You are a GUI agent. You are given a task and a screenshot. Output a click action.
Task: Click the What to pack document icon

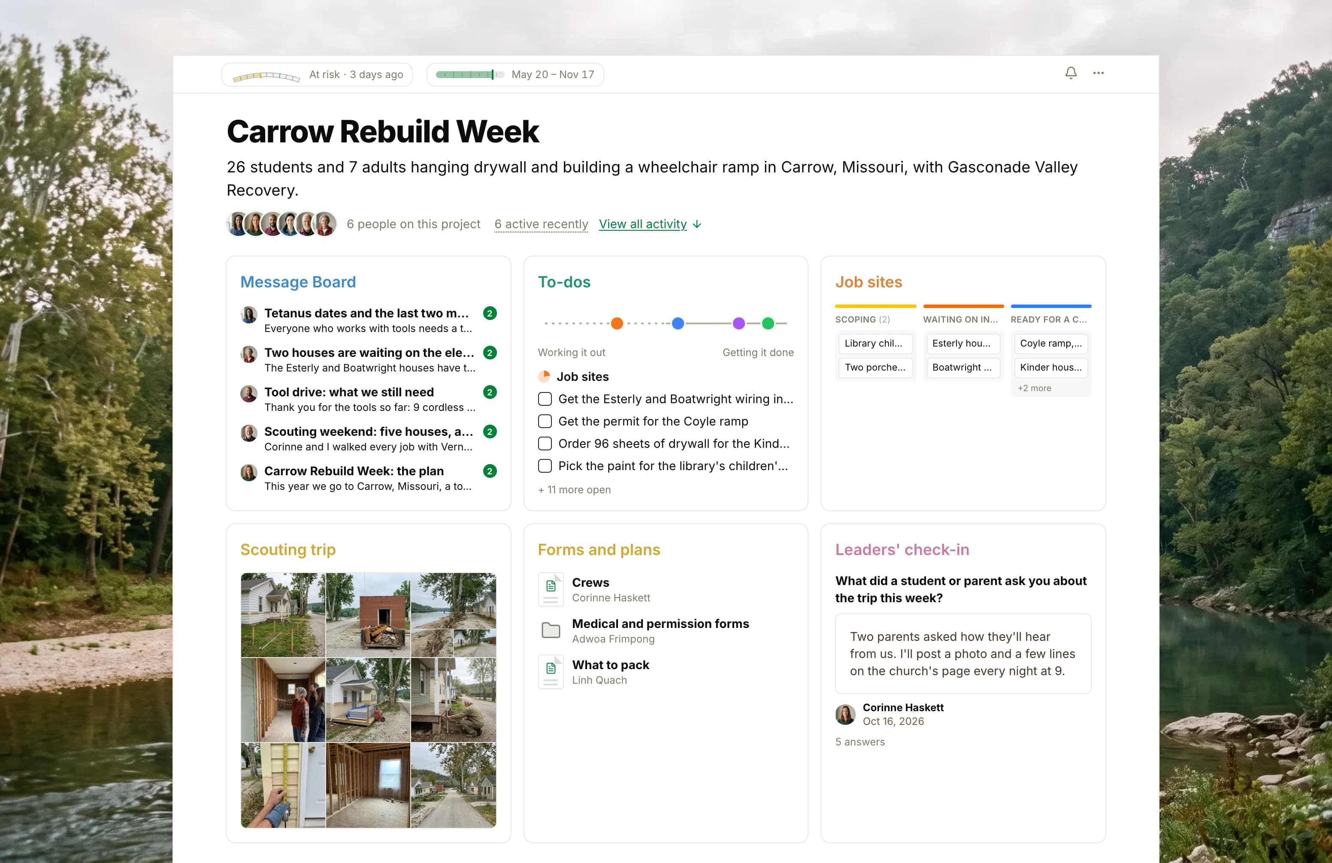(551, 671)
